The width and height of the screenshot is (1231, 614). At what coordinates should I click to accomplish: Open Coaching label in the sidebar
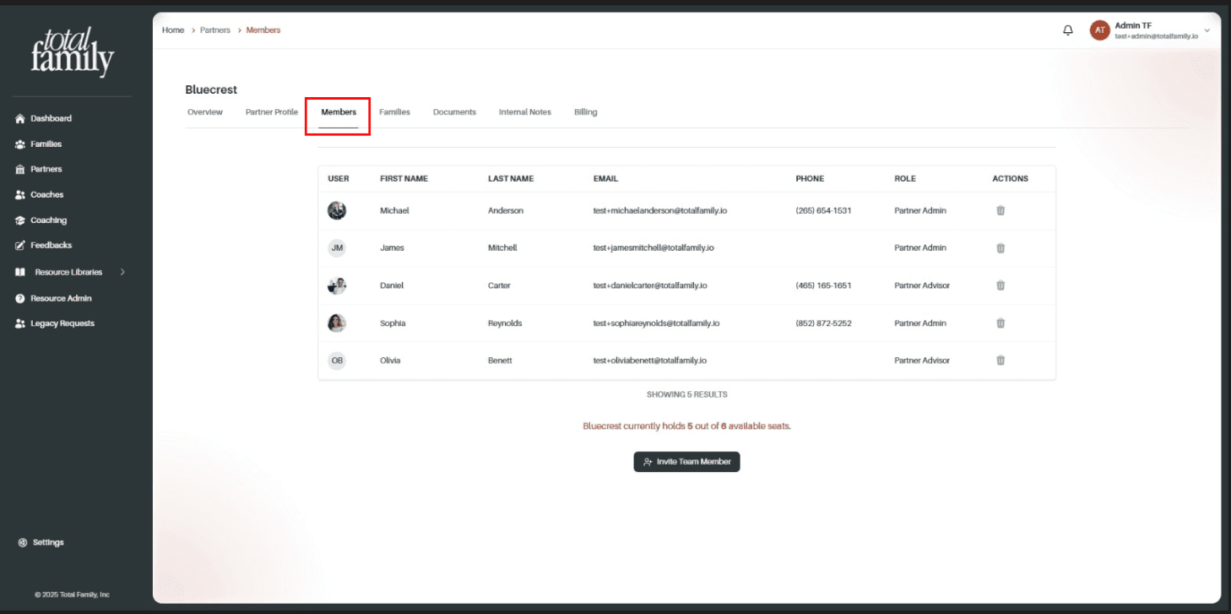point(49,220)
